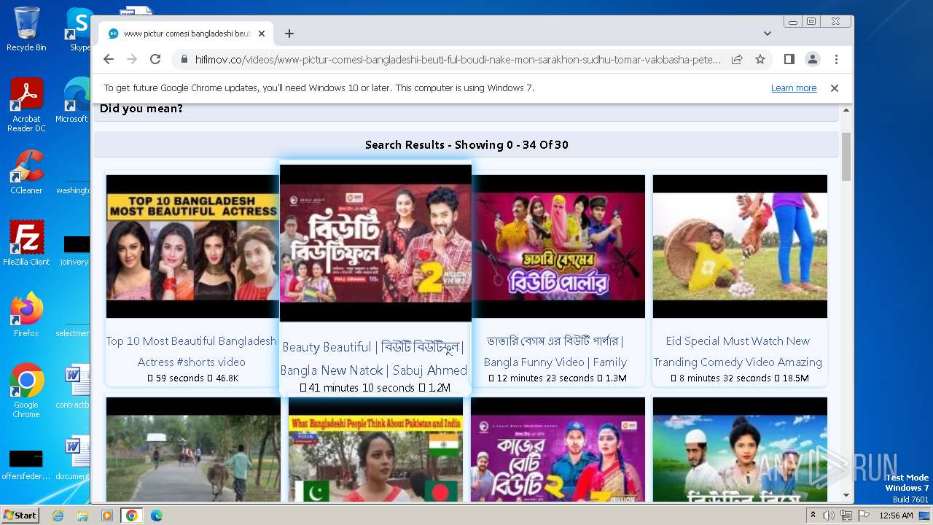Go back with the browser back arrow
Viewport: 933px width, 525px height.
[x=109, y=59]
